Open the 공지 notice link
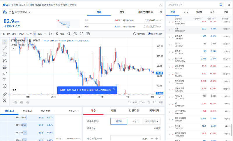The height and width of the screenshot is (141, 233). pos(40,5)
